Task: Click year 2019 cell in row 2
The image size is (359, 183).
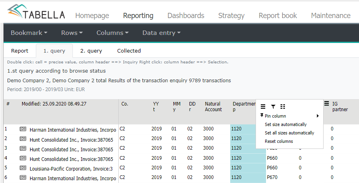Action: pos(157,138)
